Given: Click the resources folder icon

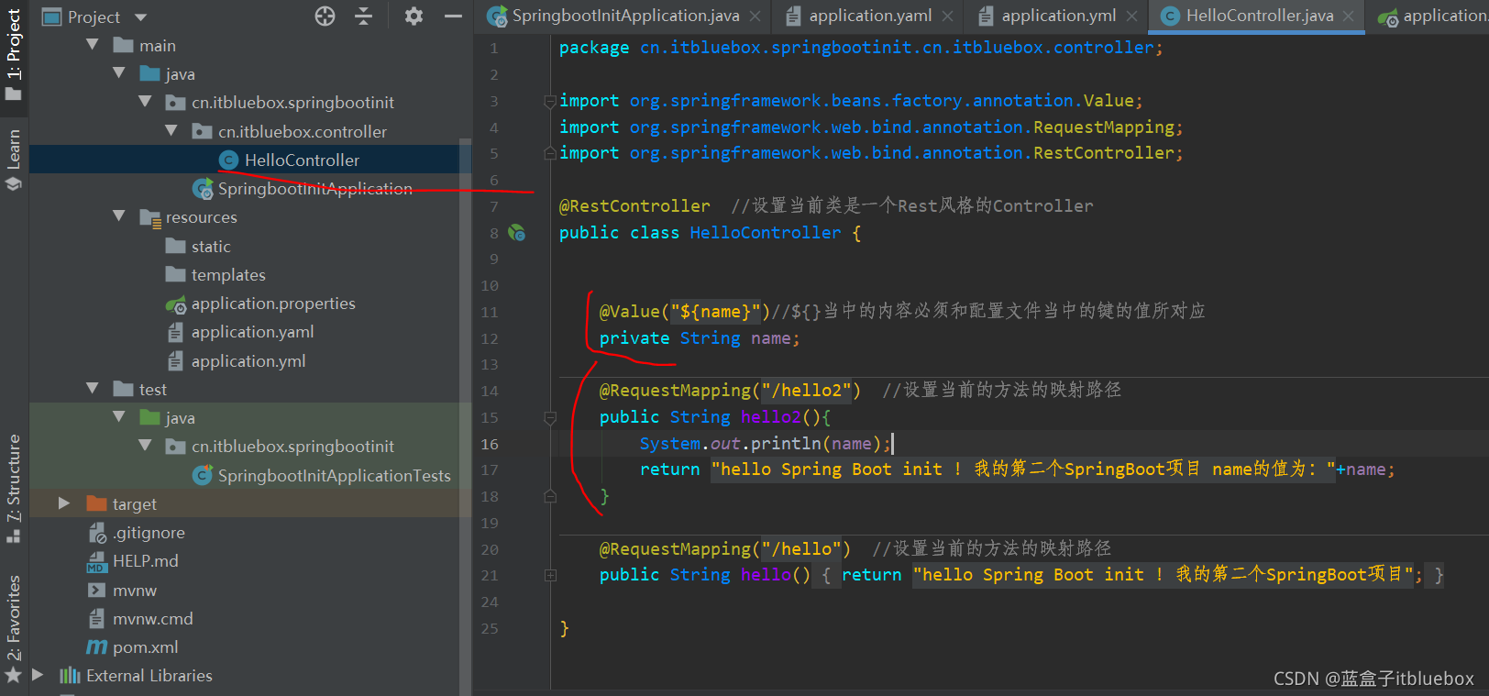Looking at the screenshot, I should 149,217.
